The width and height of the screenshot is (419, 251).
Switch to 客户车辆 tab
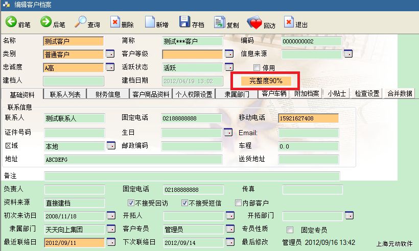coord(274,93)
